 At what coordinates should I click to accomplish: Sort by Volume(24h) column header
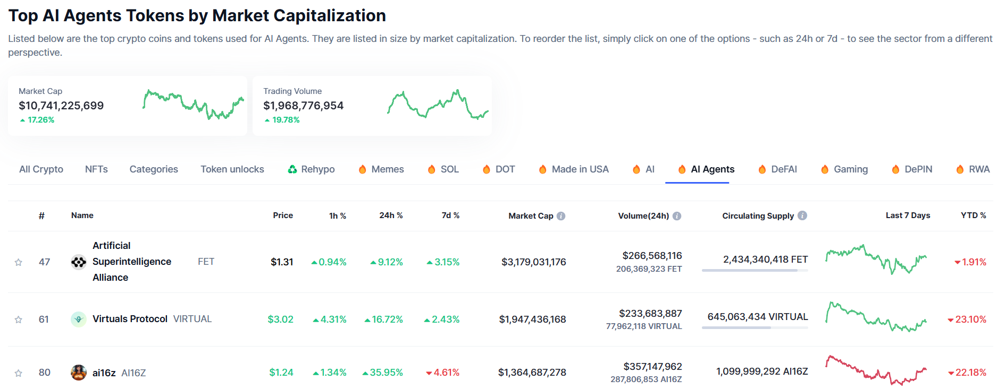[x=643, y=216]
